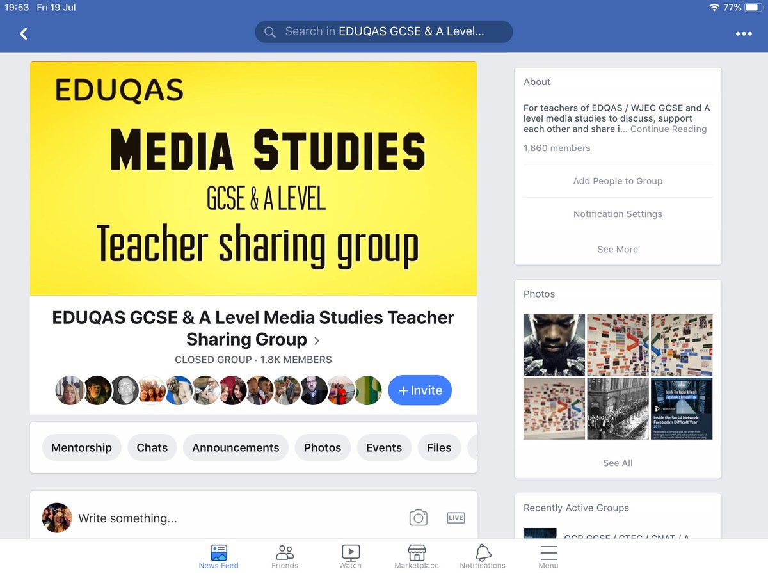Tap 1,860 members text in About
768x576 pixels.
click(557, 148)
